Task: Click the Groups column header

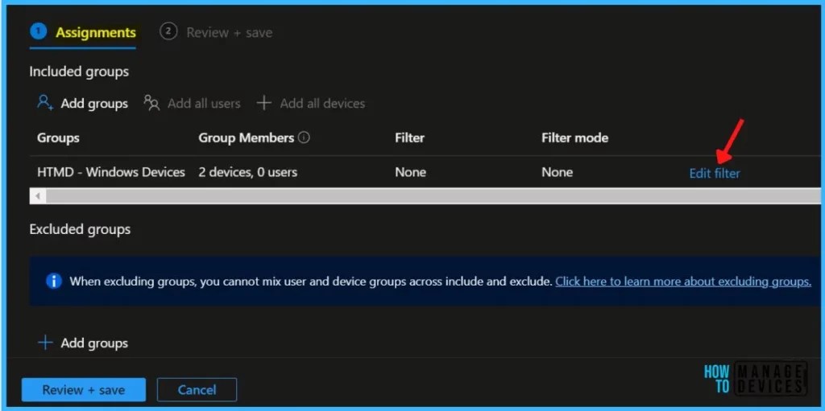Action: 58,138
